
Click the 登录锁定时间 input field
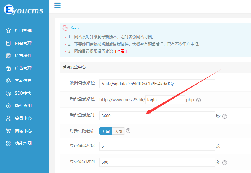pos(157,162)
